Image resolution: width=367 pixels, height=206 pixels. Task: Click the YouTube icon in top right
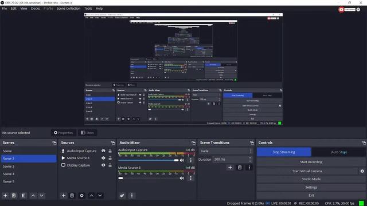coord(341,10)
